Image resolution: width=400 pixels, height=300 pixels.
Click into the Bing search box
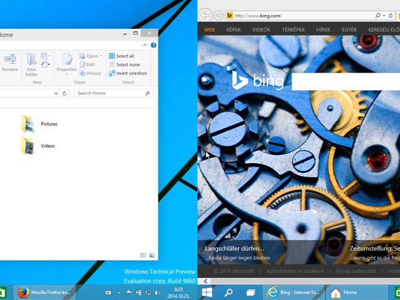[x=345, y=82]
